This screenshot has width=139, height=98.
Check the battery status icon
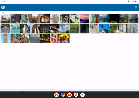click(135, 1)
